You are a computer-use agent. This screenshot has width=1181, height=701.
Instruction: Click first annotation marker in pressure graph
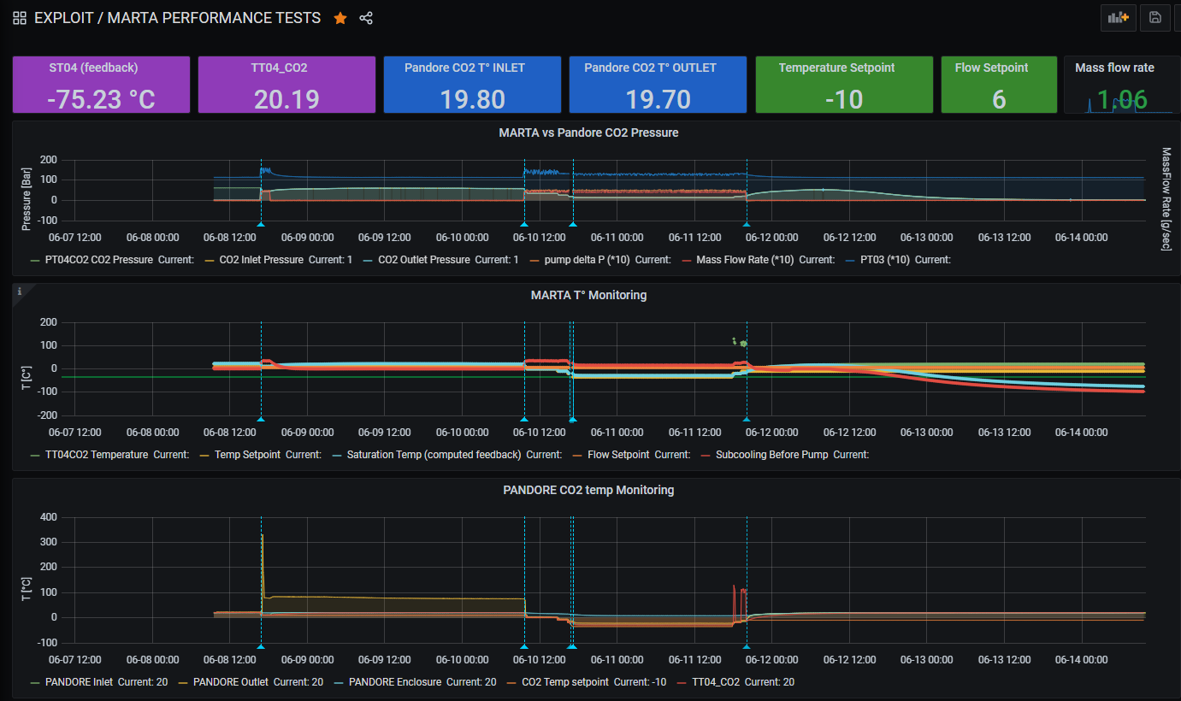[261, 224]
